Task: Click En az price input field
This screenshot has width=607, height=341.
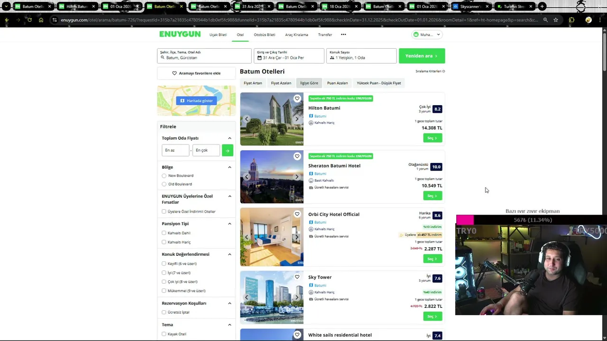Action: (175, 150)
